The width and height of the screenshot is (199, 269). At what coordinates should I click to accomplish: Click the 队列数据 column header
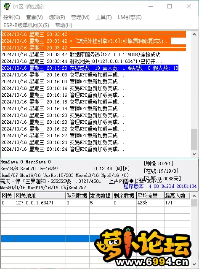(77, 196)
